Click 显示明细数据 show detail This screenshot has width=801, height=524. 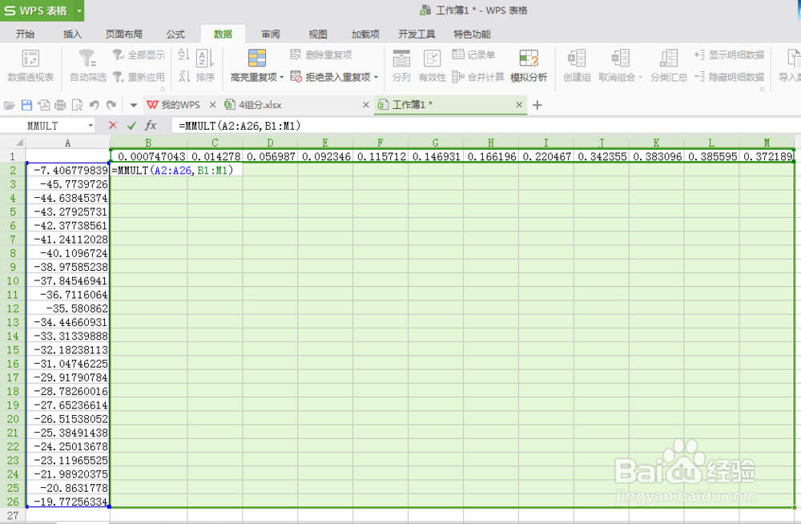tap(729, 54)
